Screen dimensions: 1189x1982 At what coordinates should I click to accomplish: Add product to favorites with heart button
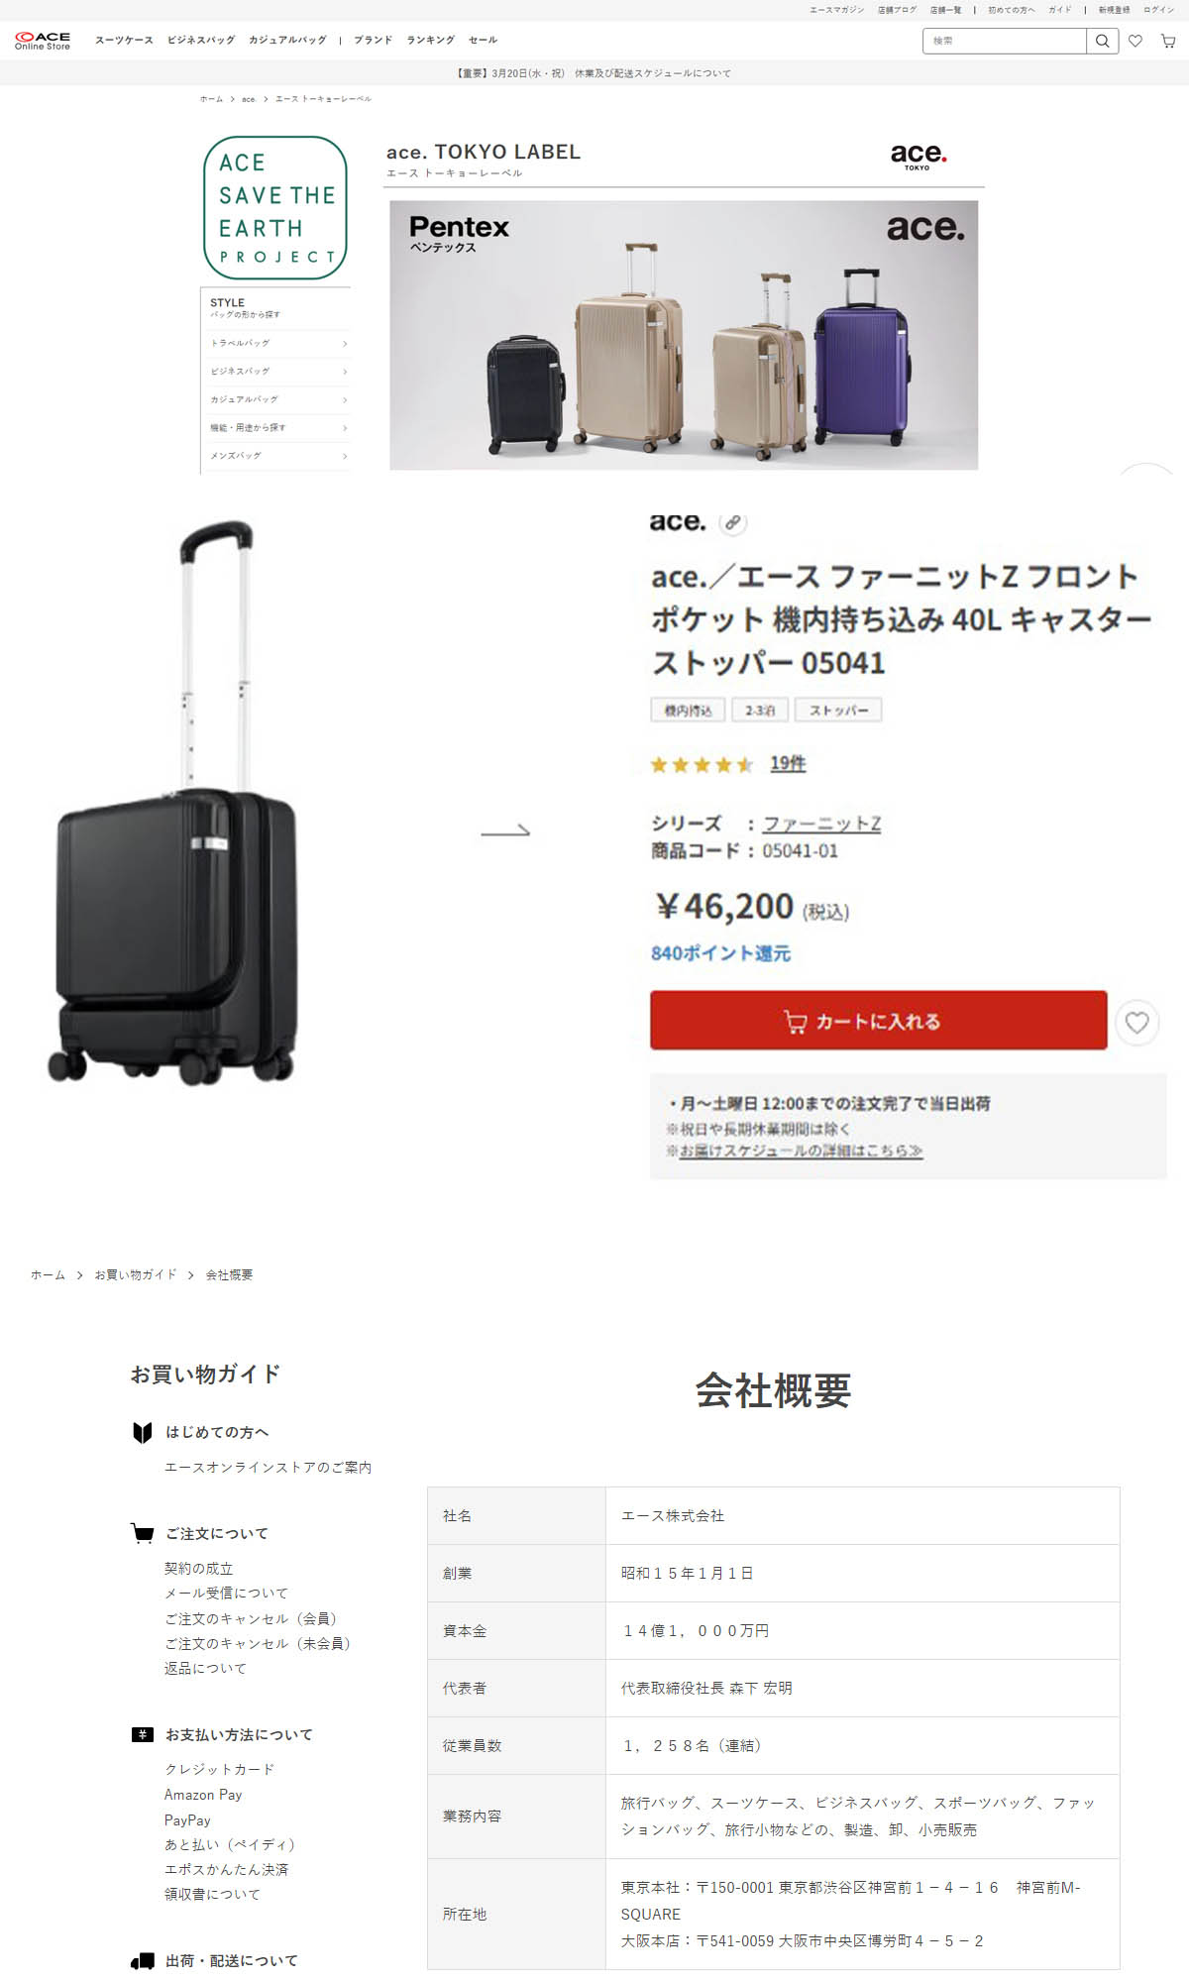pyautogui.click(x=1136, y=1022)
